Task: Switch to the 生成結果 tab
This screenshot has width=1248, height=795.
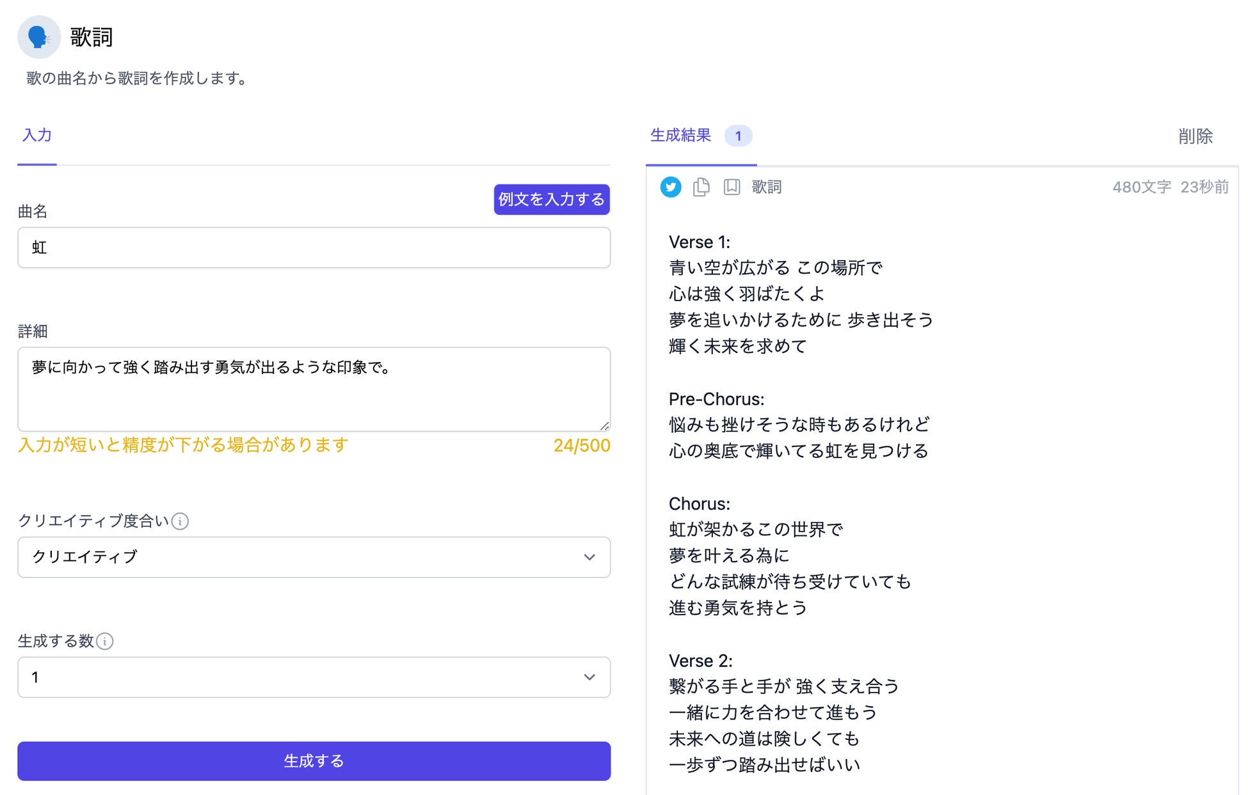Action: coord(680,136)
